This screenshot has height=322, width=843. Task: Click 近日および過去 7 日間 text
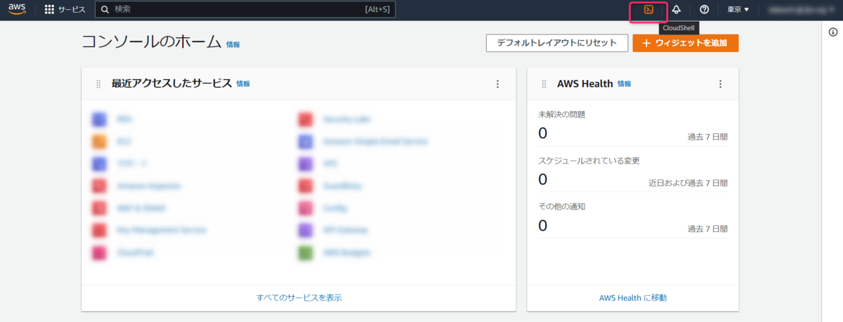pyautogui.click(x=688, y=183)
